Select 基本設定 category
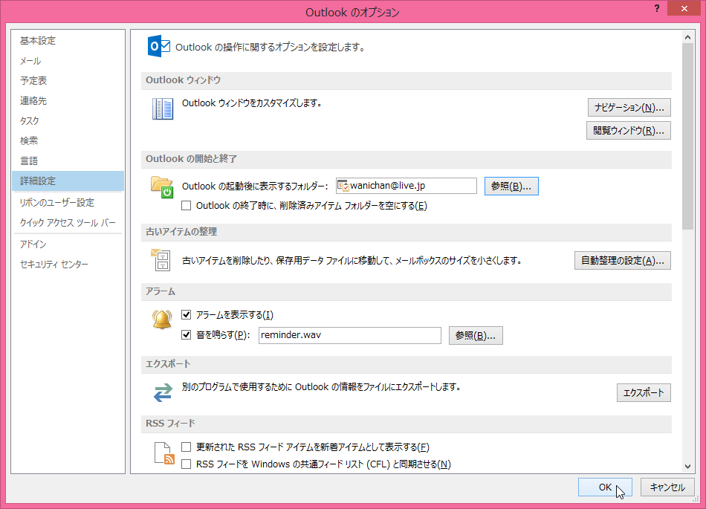The image size is (706, 509). coord(68,41)
